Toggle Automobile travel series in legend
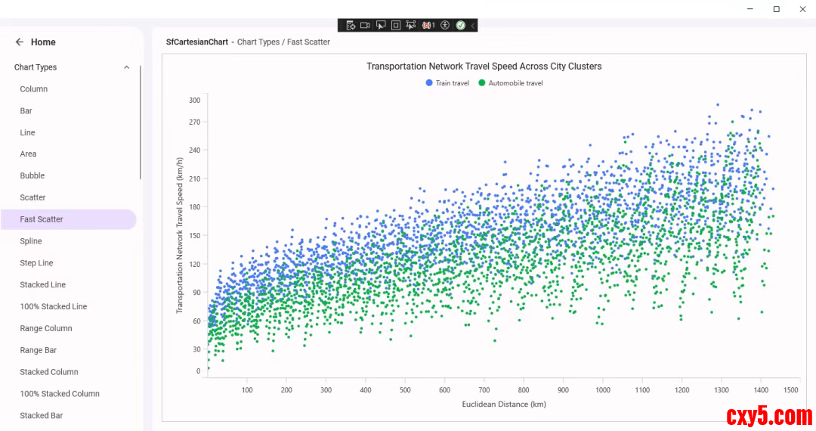This screenshot has width=816, height=431. (515, 83)
